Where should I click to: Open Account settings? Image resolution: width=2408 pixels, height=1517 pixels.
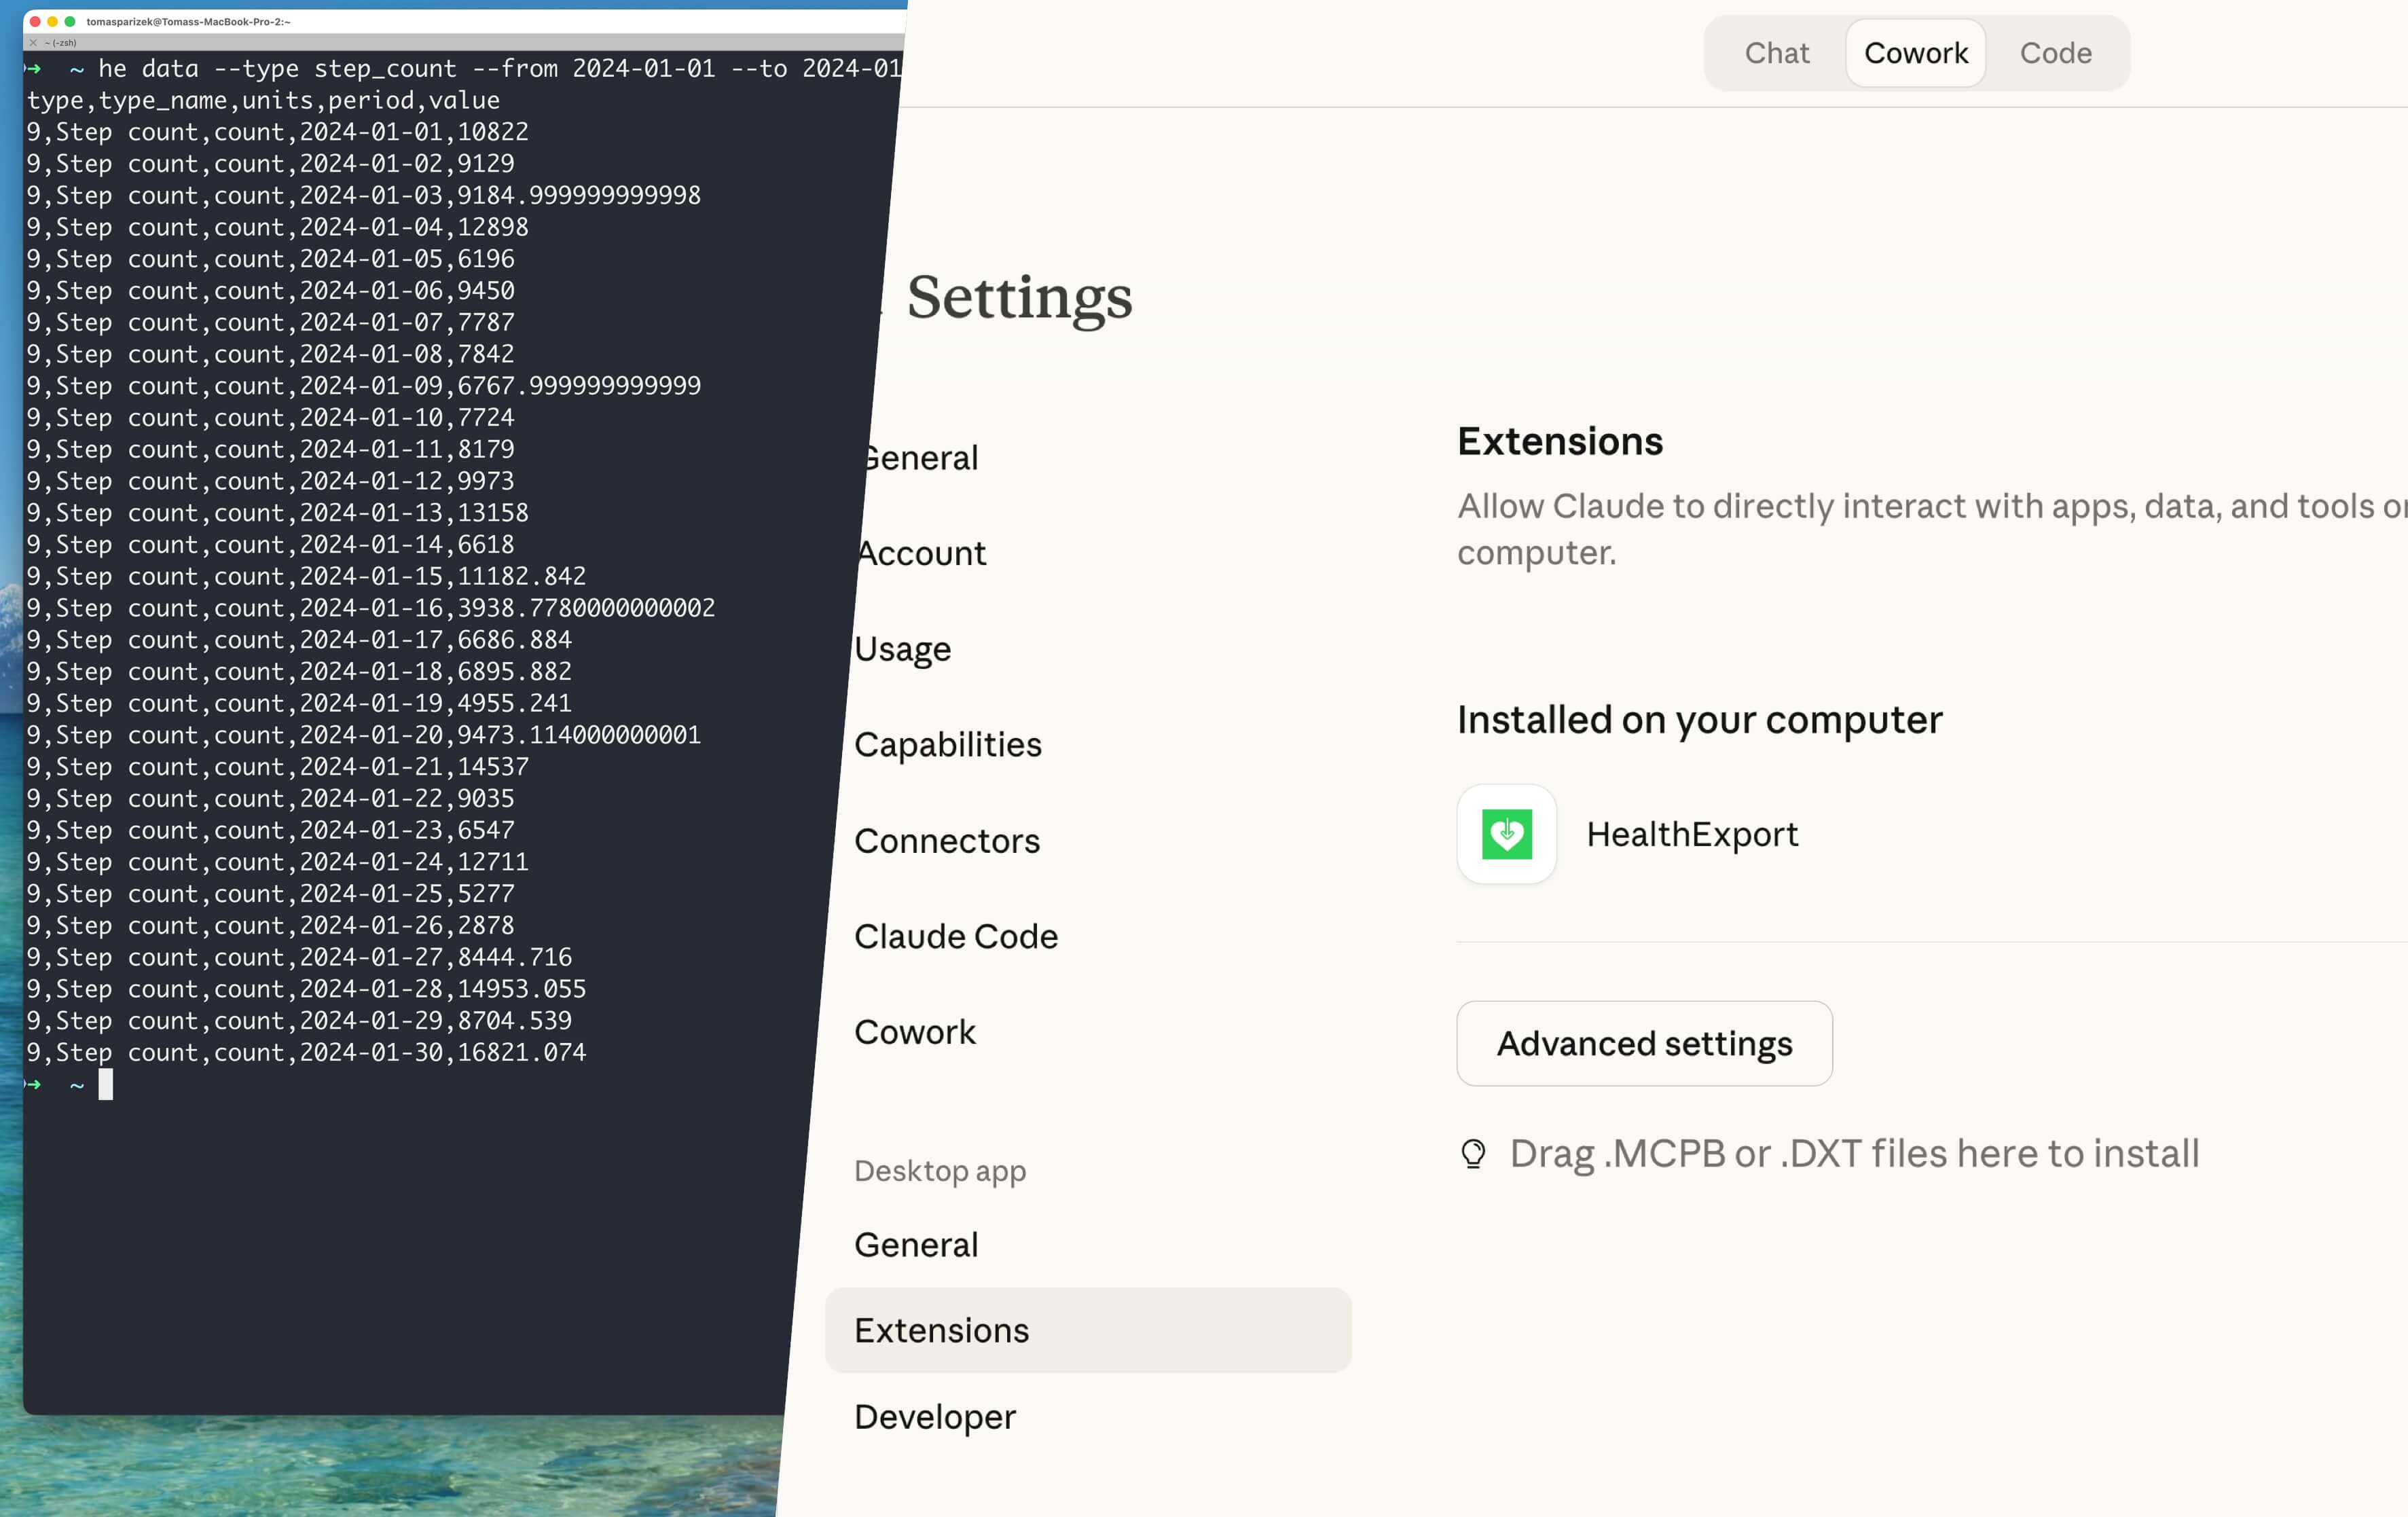click(922, 553)
